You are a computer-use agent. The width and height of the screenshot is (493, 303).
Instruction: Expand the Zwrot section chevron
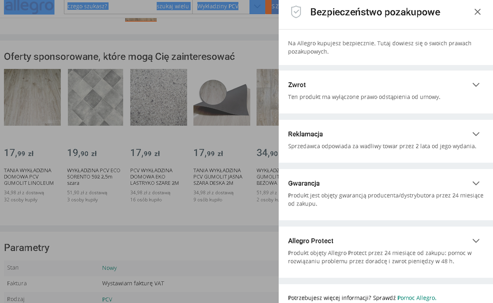click(x=476, y=85)
